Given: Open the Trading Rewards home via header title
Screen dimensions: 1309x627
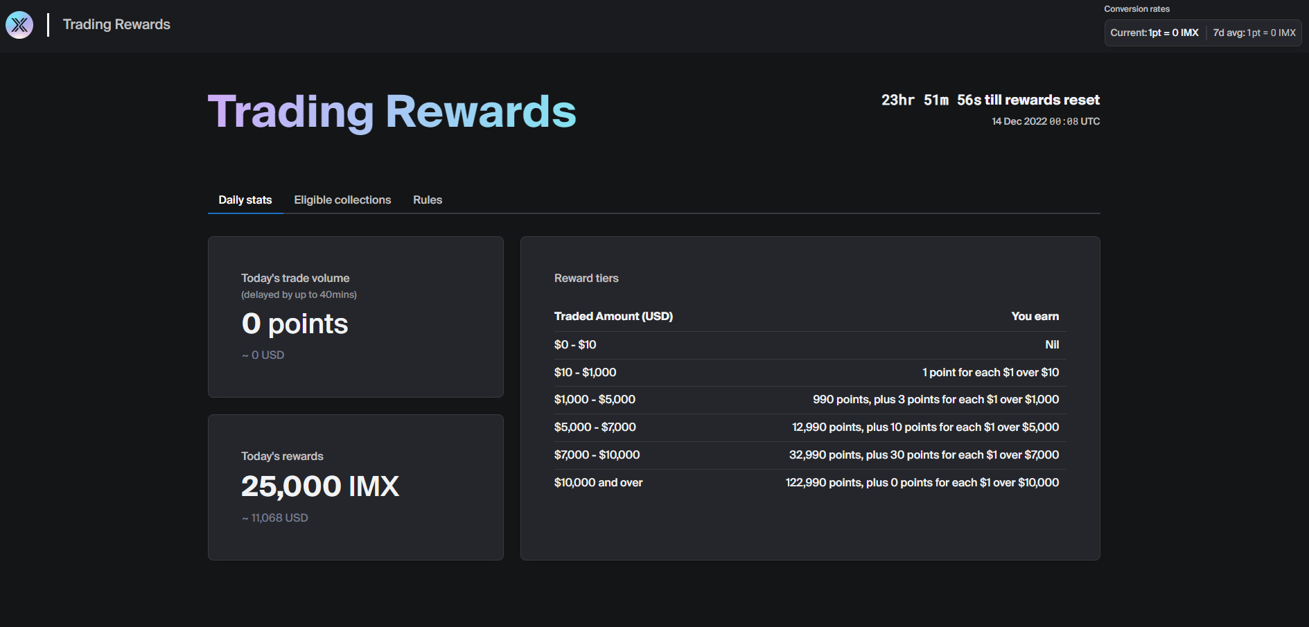Looking at the screenshot, I should coord(116,24).
